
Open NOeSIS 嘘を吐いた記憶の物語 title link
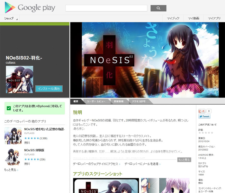tap(44, 129)
